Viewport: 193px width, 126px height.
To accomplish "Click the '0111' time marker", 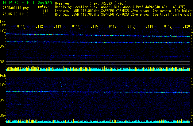I will point(21,26).
